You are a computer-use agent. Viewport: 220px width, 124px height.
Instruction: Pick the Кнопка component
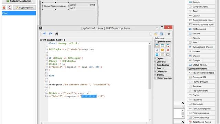pyautogui.click(x=201, y=2)
